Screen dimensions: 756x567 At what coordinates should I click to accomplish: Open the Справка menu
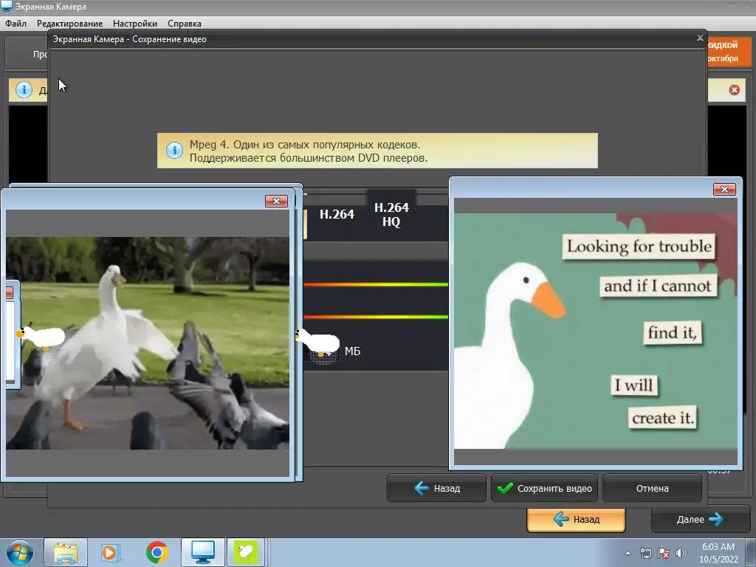pyautogui.click(x=185, y=23)
